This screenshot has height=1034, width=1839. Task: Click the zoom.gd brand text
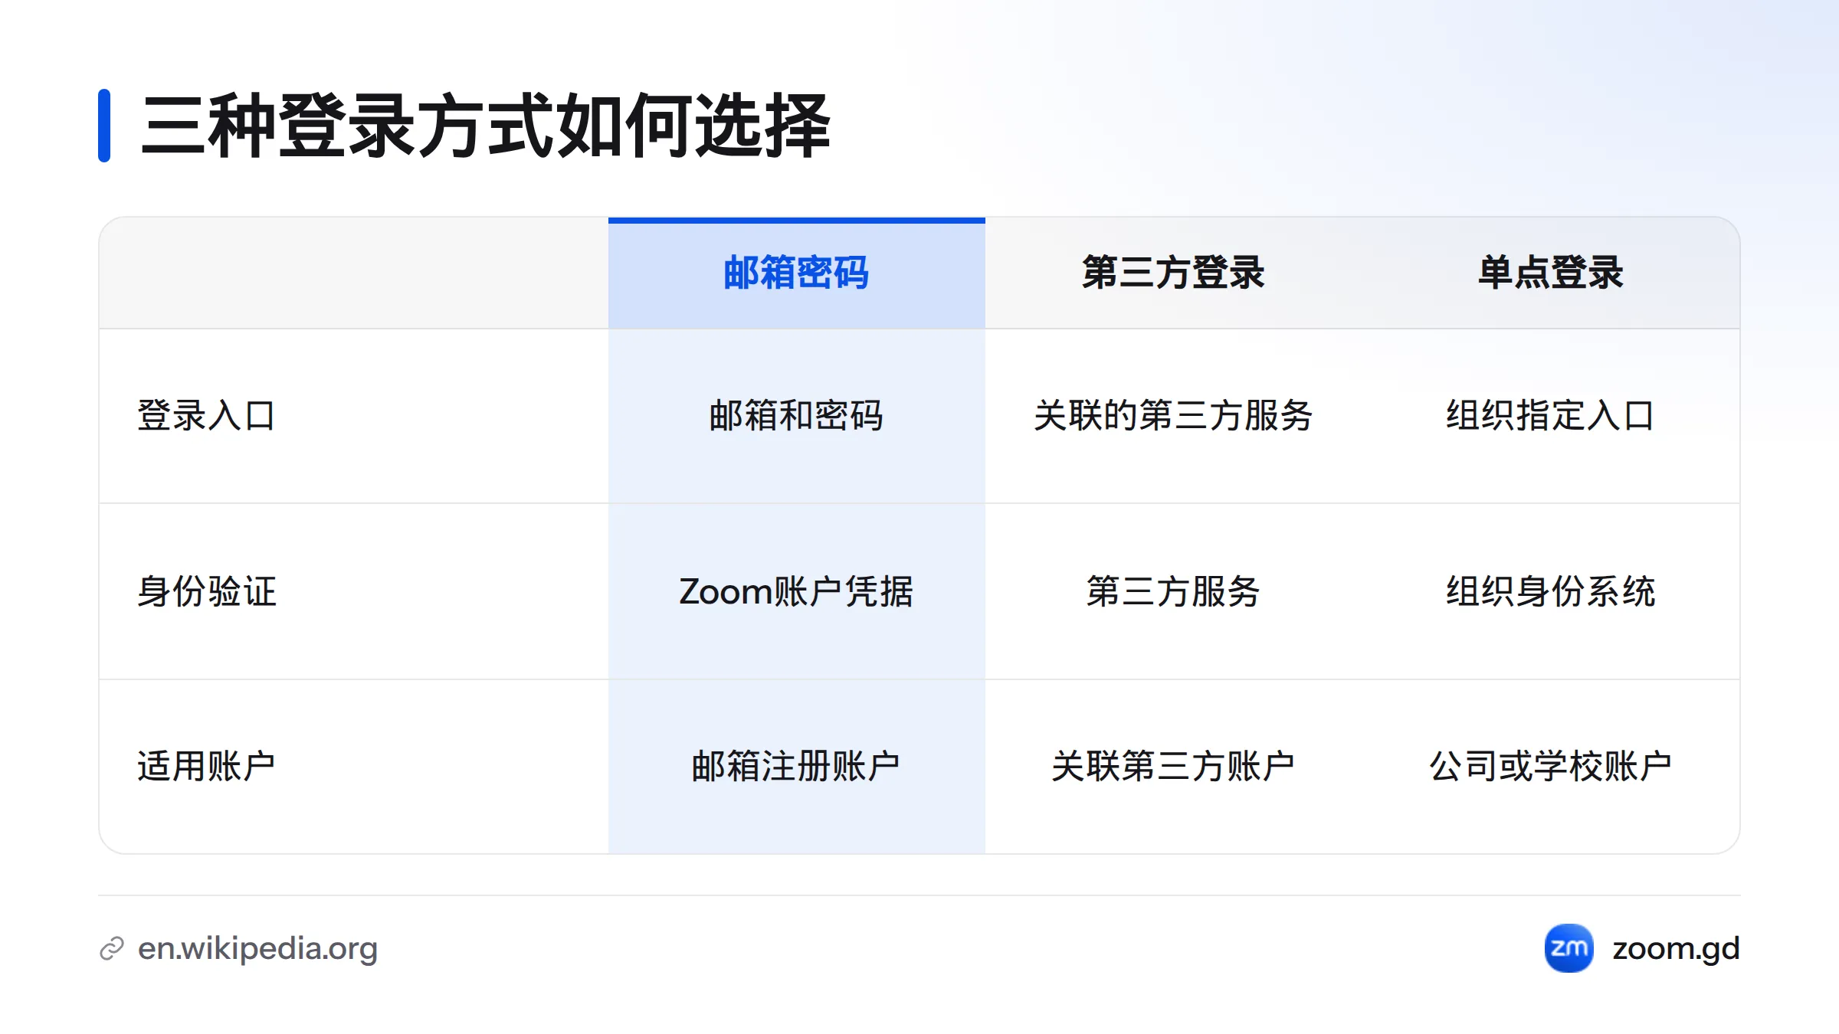[x=1676, y=948]
